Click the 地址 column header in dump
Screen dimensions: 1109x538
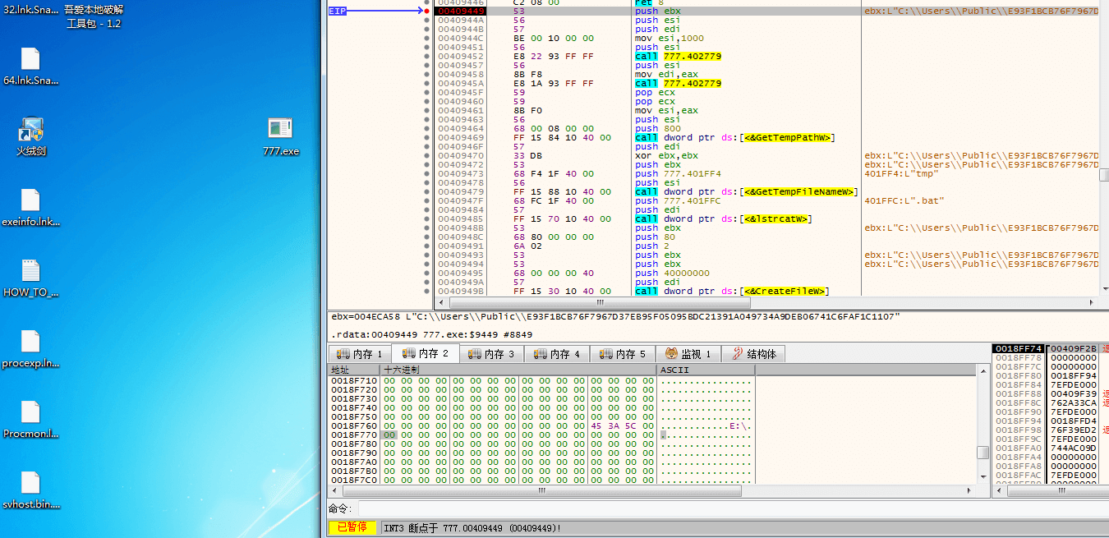[354, 370]
